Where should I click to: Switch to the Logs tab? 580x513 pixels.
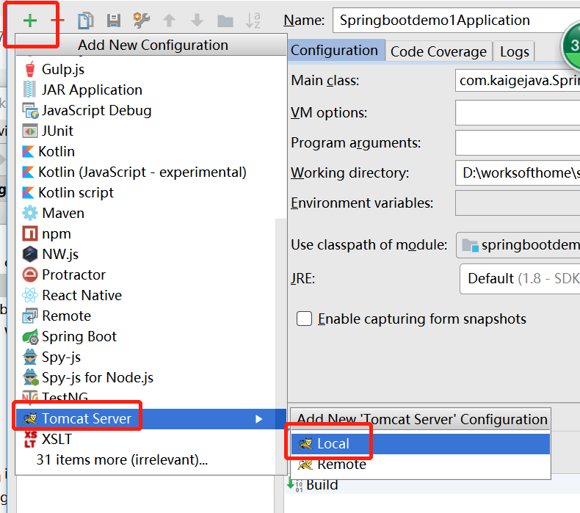click(514, 51)
